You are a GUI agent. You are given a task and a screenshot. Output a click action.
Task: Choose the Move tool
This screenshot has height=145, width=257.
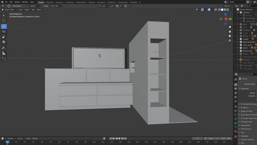click(x=4, y=26)
